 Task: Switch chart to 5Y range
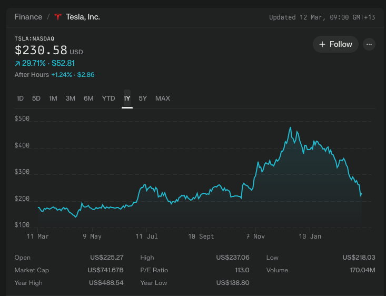click(143, 98)
